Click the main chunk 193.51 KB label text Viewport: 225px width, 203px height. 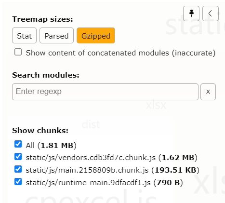(x=112, y=170)
